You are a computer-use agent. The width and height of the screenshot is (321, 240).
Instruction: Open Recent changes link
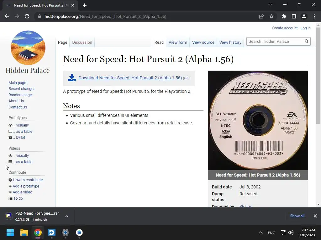(22, 88)
